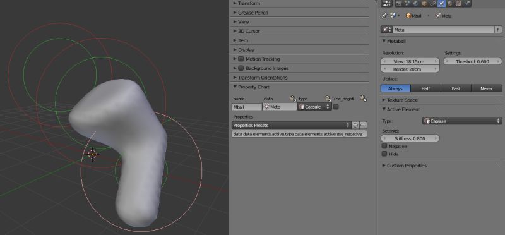Increase Stiffness value with right arrow
The image size is (505, 235).
pos(436,138)
